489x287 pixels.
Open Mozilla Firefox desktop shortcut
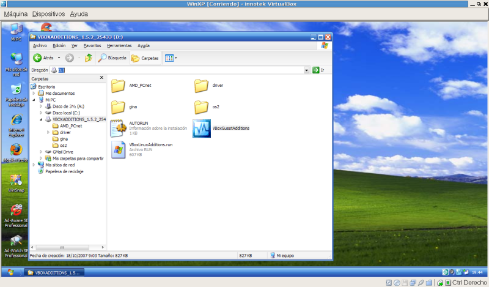tap(16, 151)
